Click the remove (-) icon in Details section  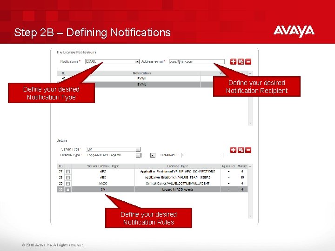(248, 150)
